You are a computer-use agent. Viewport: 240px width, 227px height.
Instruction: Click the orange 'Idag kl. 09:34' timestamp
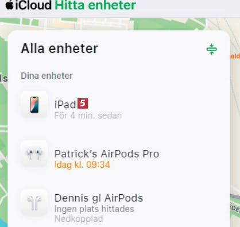coord(82,165)
